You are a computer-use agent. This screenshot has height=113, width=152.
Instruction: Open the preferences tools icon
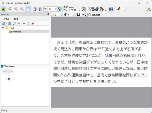pyautogui.click(x=148, y=9)
